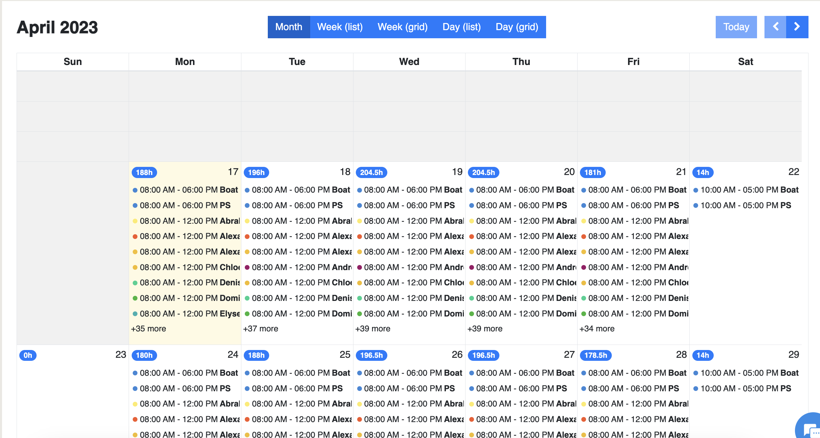This screenshot has height=438, width=820.
Task: Open Chloe shift on April 17
Action: pyautogui.click(x=185, y=267)
